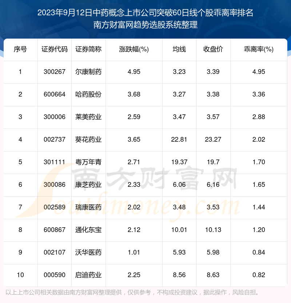Click subtitle 南方财富网趋势选股系统整理
The height and width of the screenshot is (303, 291).
coord(145,25)
